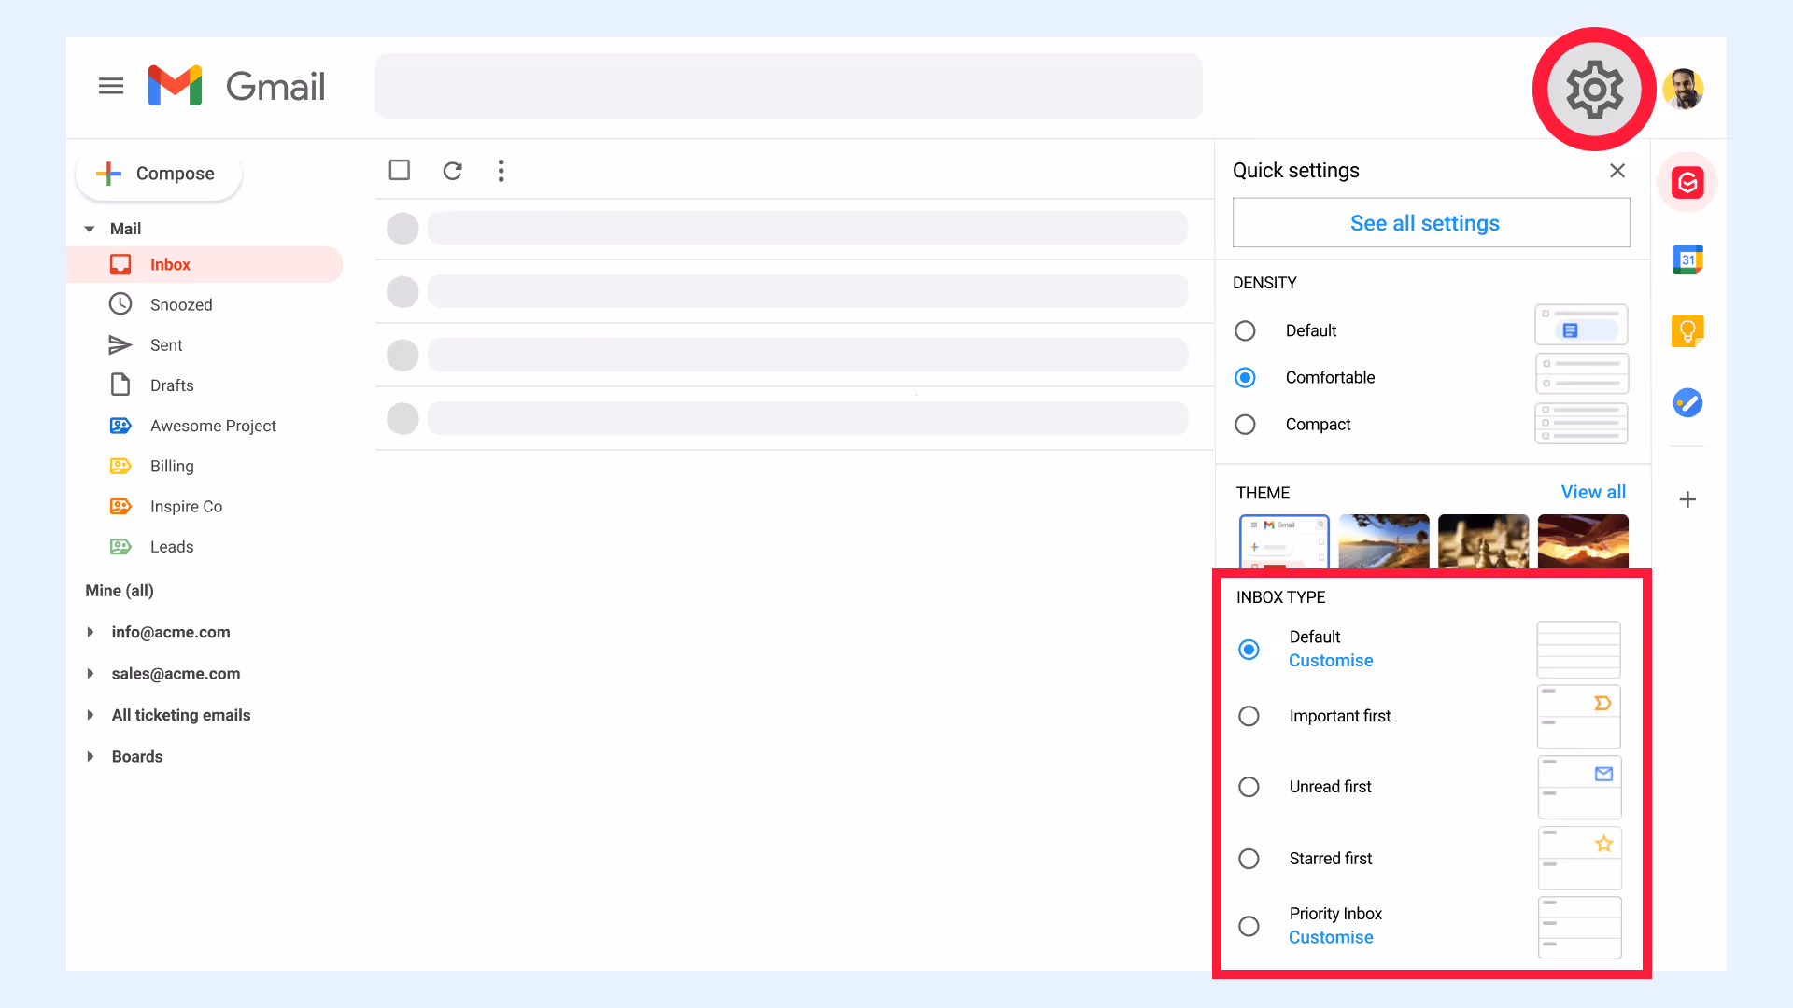Open the Drafts folder
This screenshot has height=1008, width=1793.
coord(172,385)
